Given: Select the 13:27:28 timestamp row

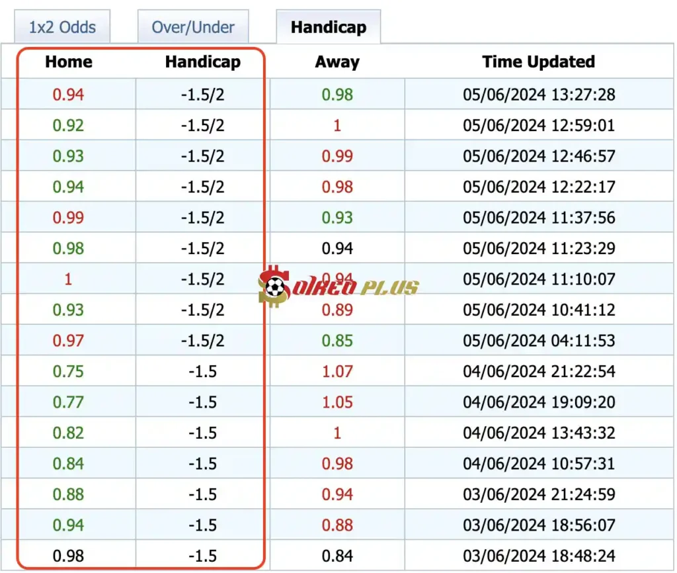Looking at the screenshot, I should coord(538,95).
